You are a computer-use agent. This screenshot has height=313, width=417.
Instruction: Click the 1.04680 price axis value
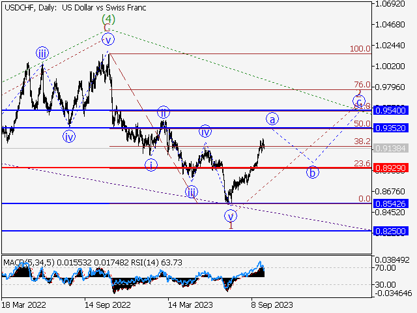click(390, 25)
